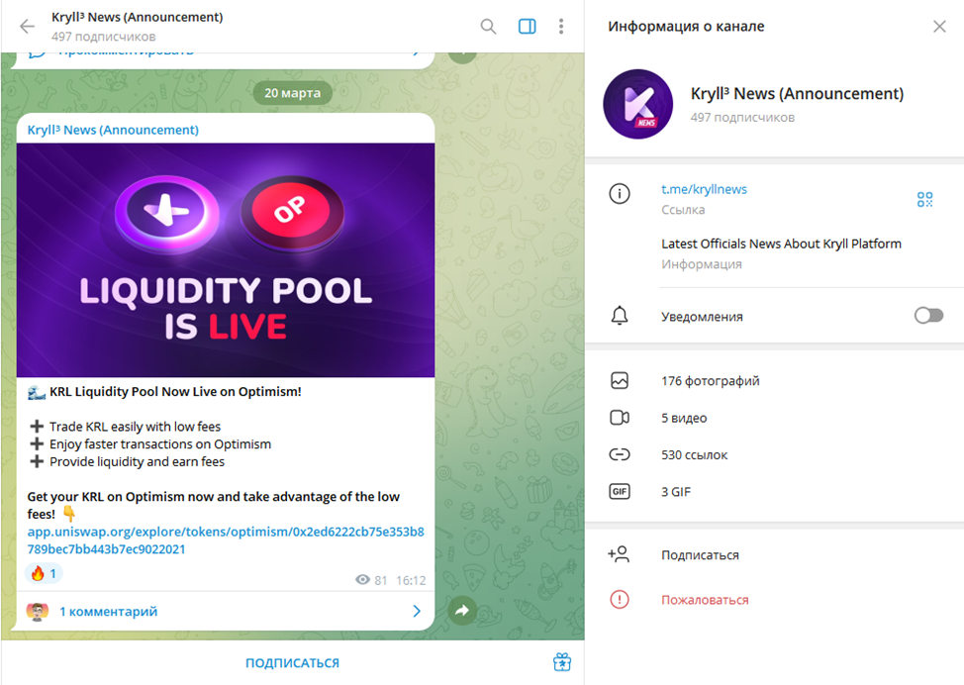Show the QR code for channel link
The width and height of the screenshot is (964, 685).
[x=924, y=199]
